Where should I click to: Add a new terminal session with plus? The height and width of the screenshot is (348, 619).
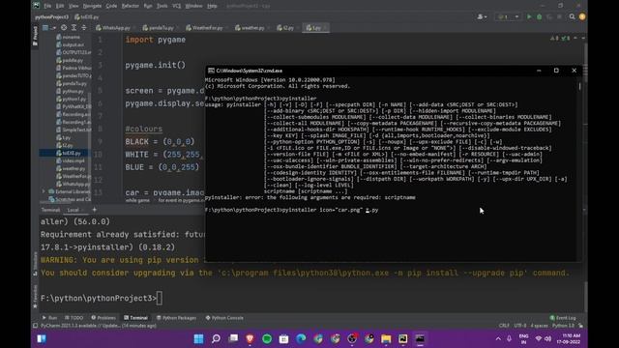coord(95,210)
